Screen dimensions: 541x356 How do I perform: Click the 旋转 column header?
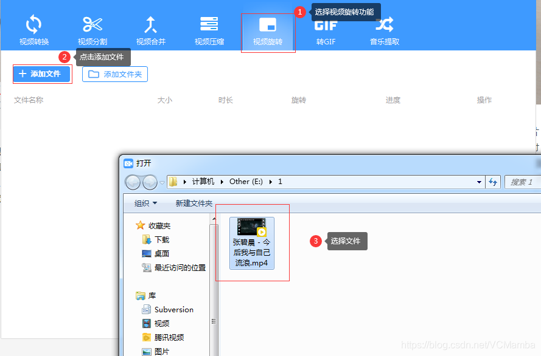point(298,100)
